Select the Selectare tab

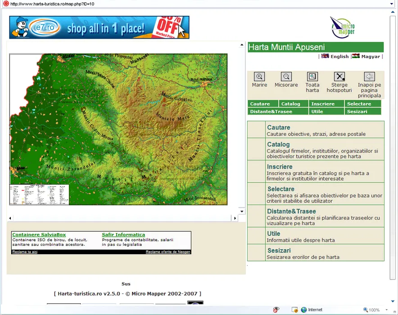click(359, 104)
